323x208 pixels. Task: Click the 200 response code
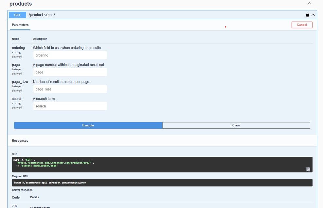click(x=14, y=206)
